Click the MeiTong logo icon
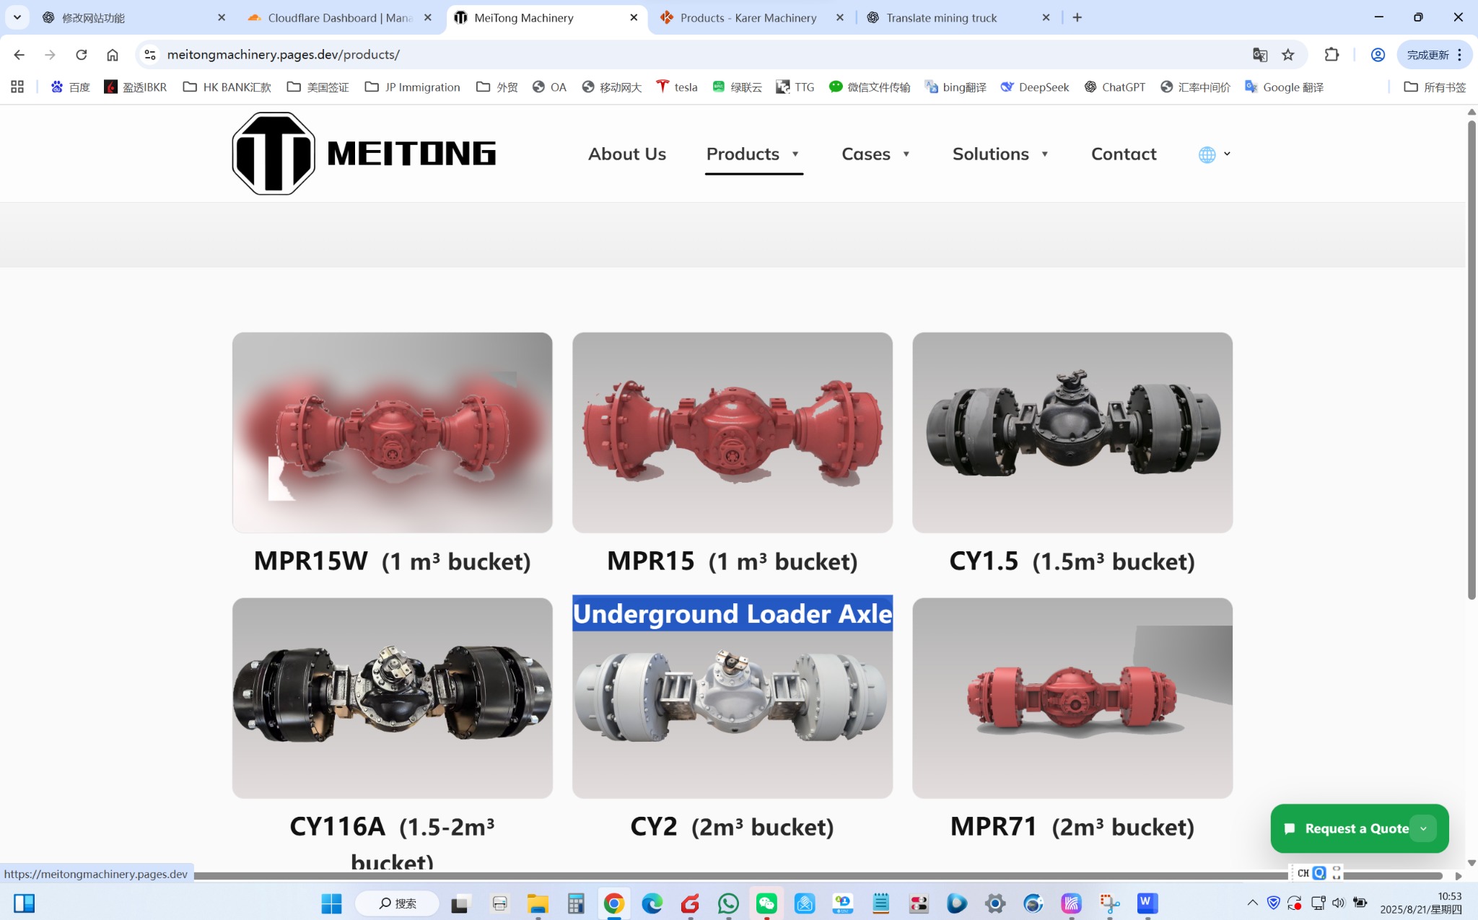Screen dimensions: 1478x920 [273, 154]
